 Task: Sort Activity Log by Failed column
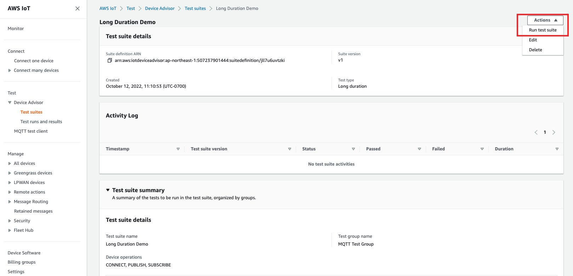click(482, 149)
